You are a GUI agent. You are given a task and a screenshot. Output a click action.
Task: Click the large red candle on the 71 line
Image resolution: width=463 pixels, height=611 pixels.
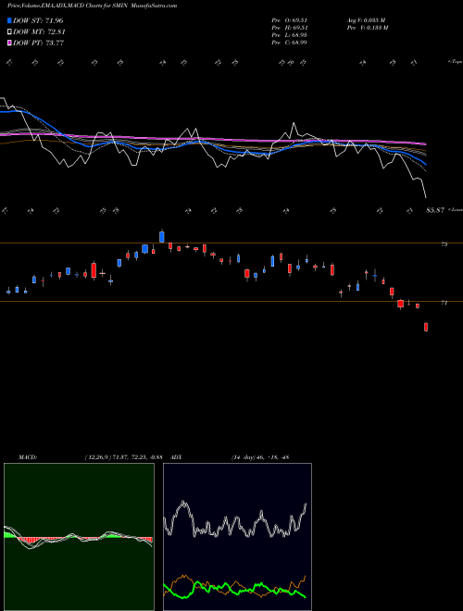tap(400, 304)
